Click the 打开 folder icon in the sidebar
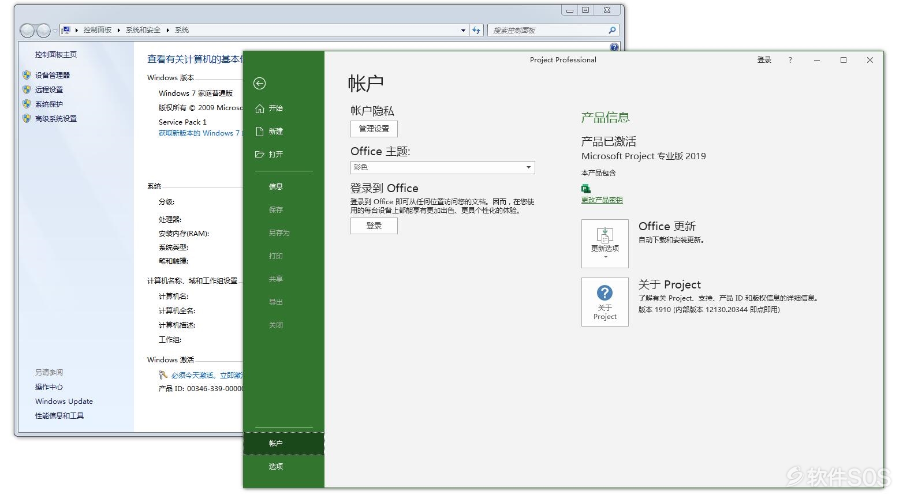 pos(260,155)
